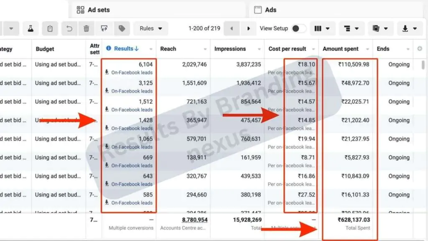Switch to the Ads tab
This screenshot has height=241, width=428.
coord(270,10)
